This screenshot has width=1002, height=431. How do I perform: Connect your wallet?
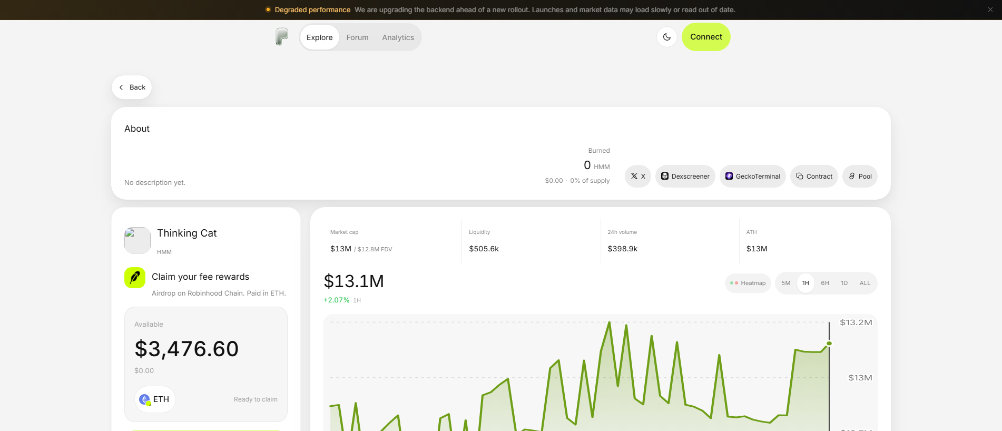706,37
